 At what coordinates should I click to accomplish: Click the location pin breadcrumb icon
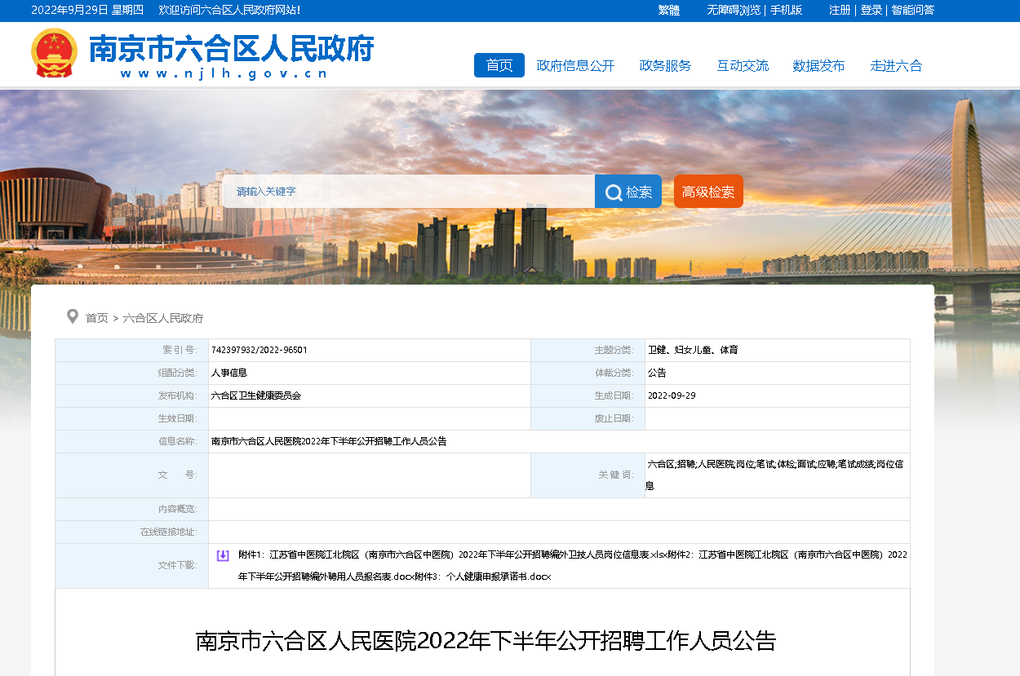[x=73, y=316]
